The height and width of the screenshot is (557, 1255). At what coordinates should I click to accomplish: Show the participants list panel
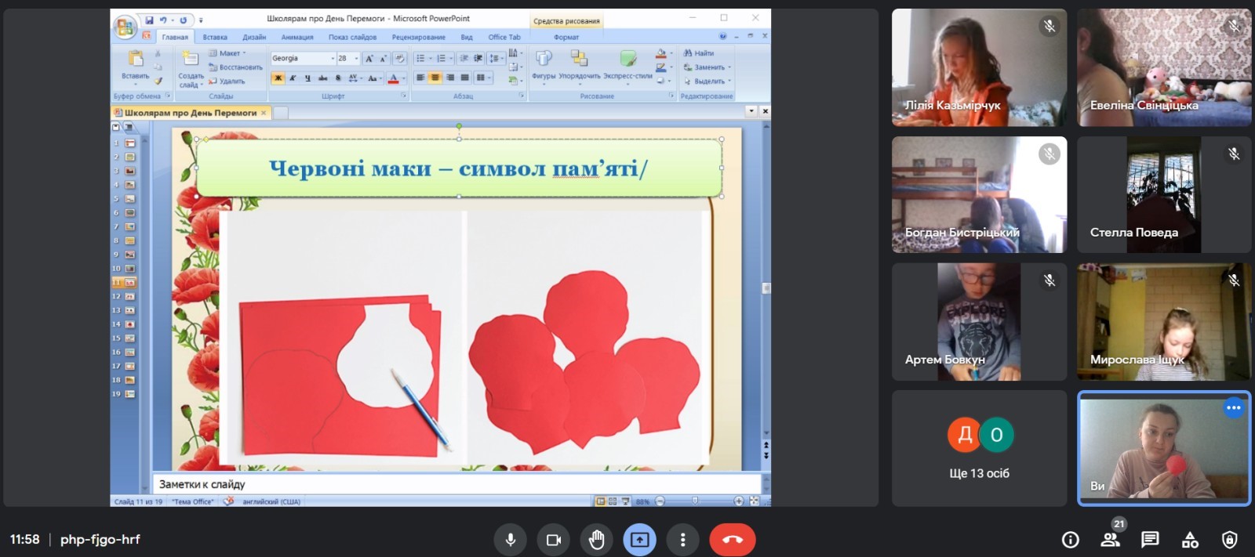[x=1110, y=540]
